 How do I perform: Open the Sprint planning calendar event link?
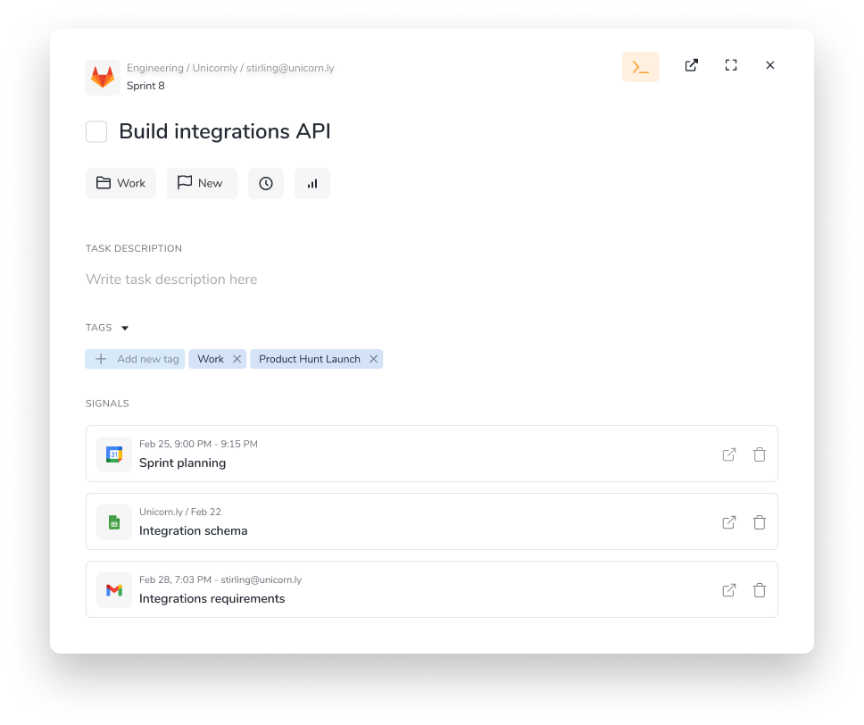point(728,454)
